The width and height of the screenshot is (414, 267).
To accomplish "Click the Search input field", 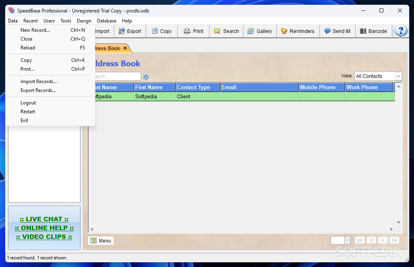I will pos(118,76).
